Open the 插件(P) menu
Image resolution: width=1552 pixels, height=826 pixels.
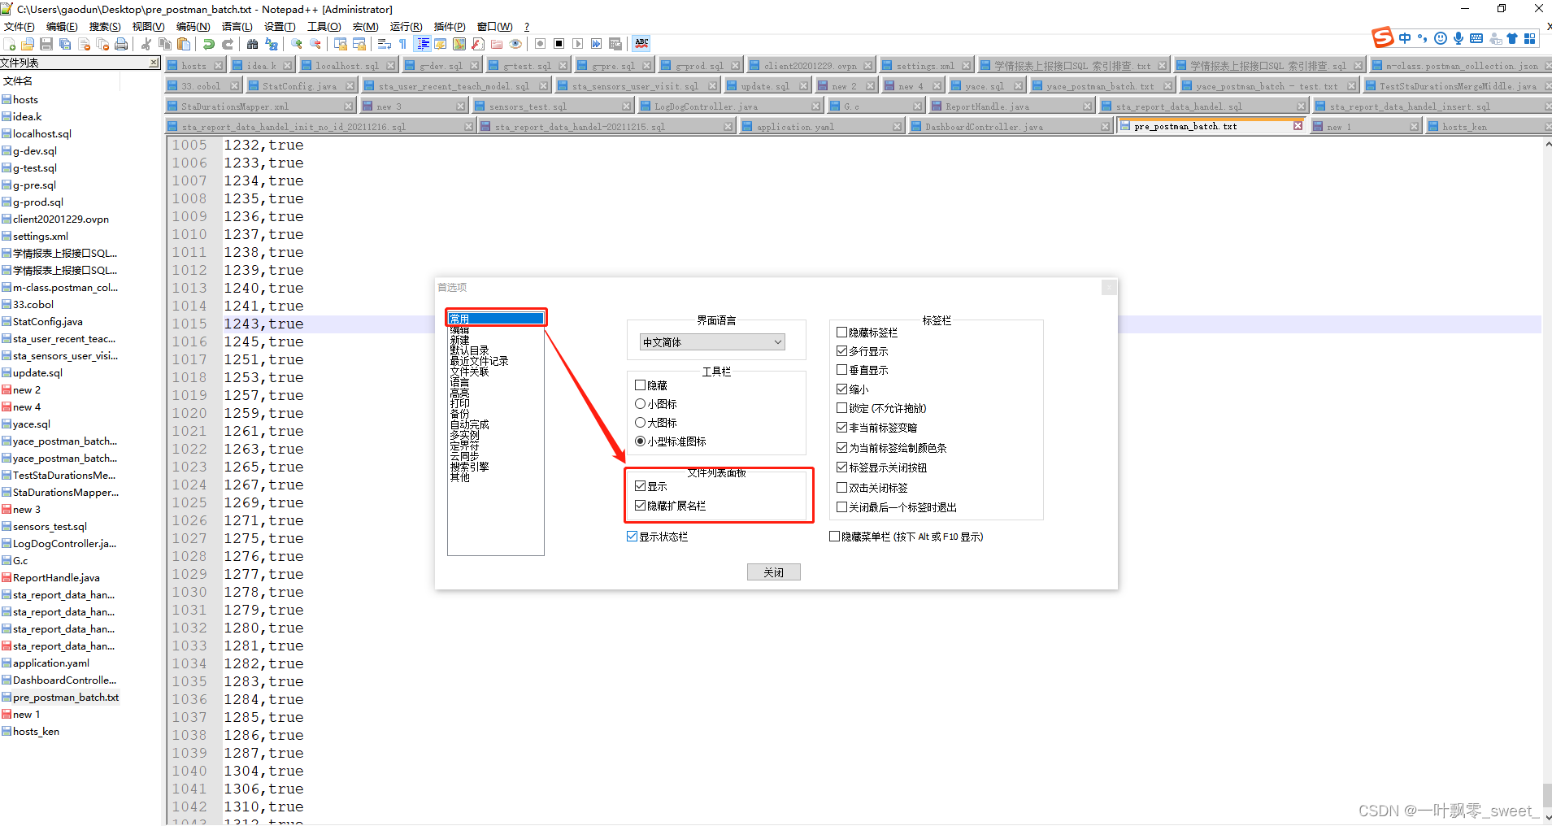coord(450,27)
